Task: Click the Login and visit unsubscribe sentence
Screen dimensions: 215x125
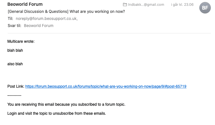Action: (x=57, y=113)
